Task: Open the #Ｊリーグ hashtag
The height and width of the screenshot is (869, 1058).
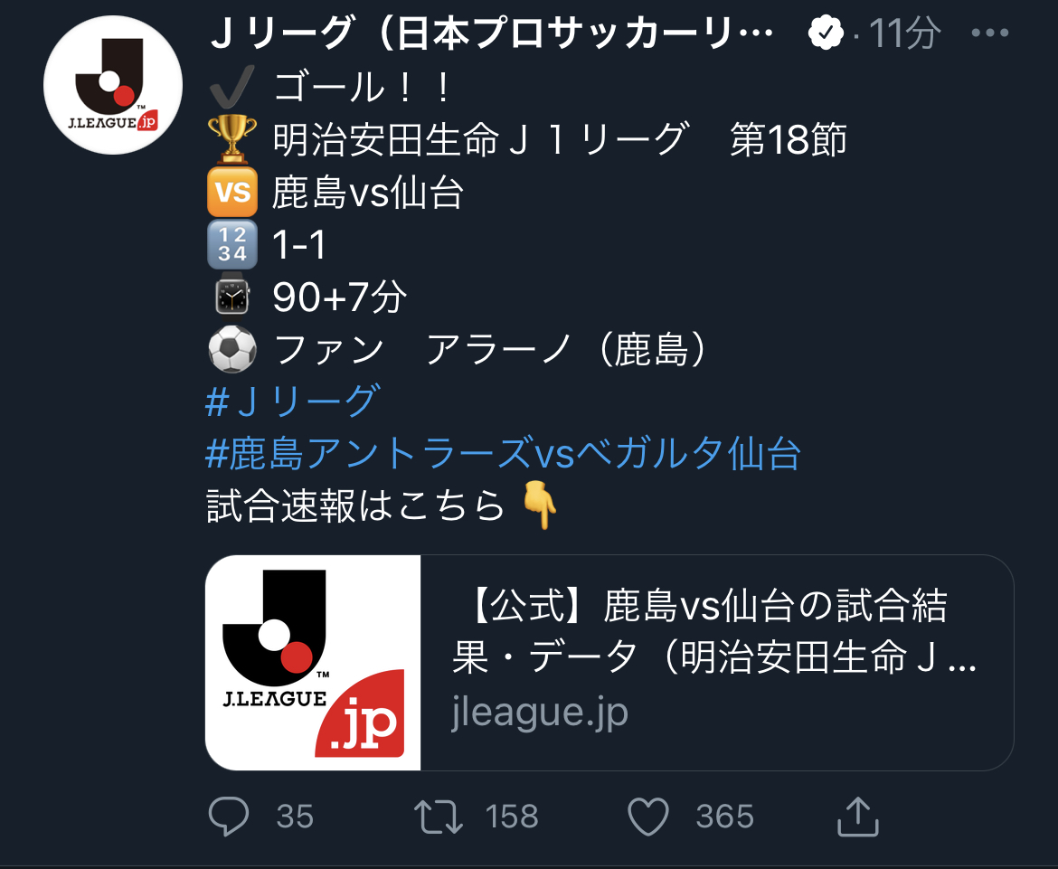Action: (294, 401)
